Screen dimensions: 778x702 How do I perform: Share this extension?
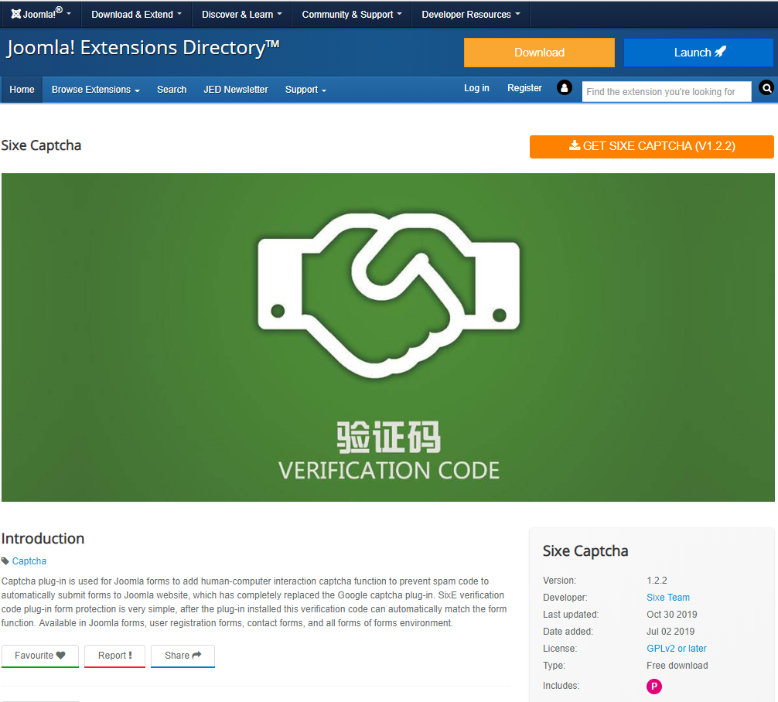(x=183, y=656)
